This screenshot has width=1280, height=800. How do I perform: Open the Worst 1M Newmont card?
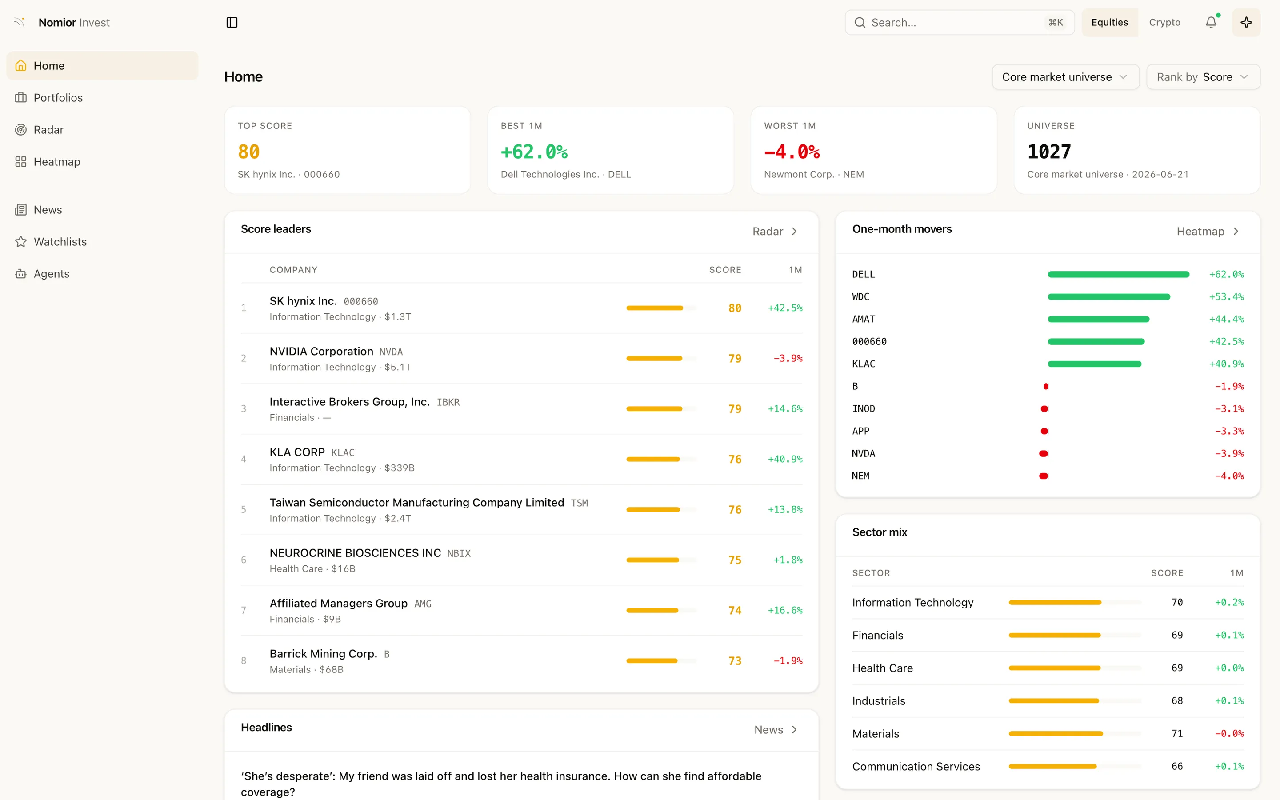[x=874, y=150]
